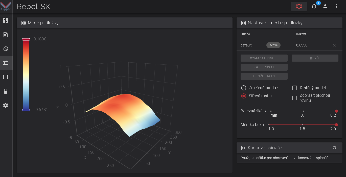Viewport: 346px width, 177px height.
Task: Select the Změřená matice radio option
Action: pyautogui.click(x=244, y=88)
